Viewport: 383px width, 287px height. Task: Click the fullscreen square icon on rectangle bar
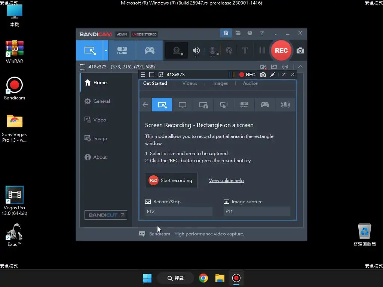152,75
